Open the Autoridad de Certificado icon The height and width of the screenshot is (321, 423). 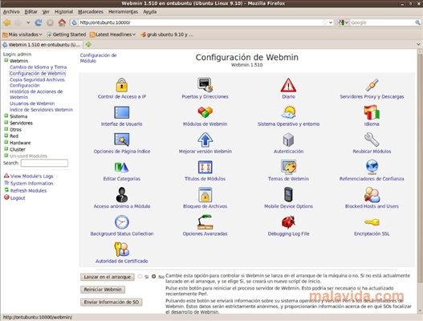click(122, 250)
